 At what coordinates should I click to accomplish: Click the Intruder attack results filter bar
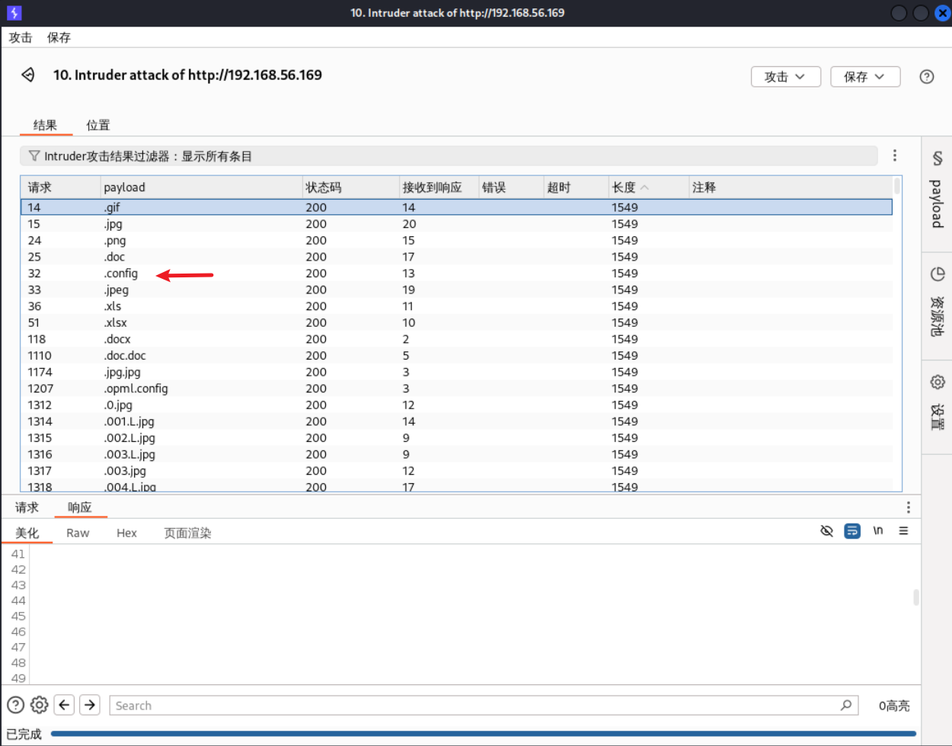coord(448,156)
